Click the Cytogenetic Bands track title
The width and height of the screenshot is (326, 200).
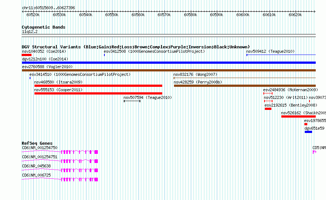[44, 27]
